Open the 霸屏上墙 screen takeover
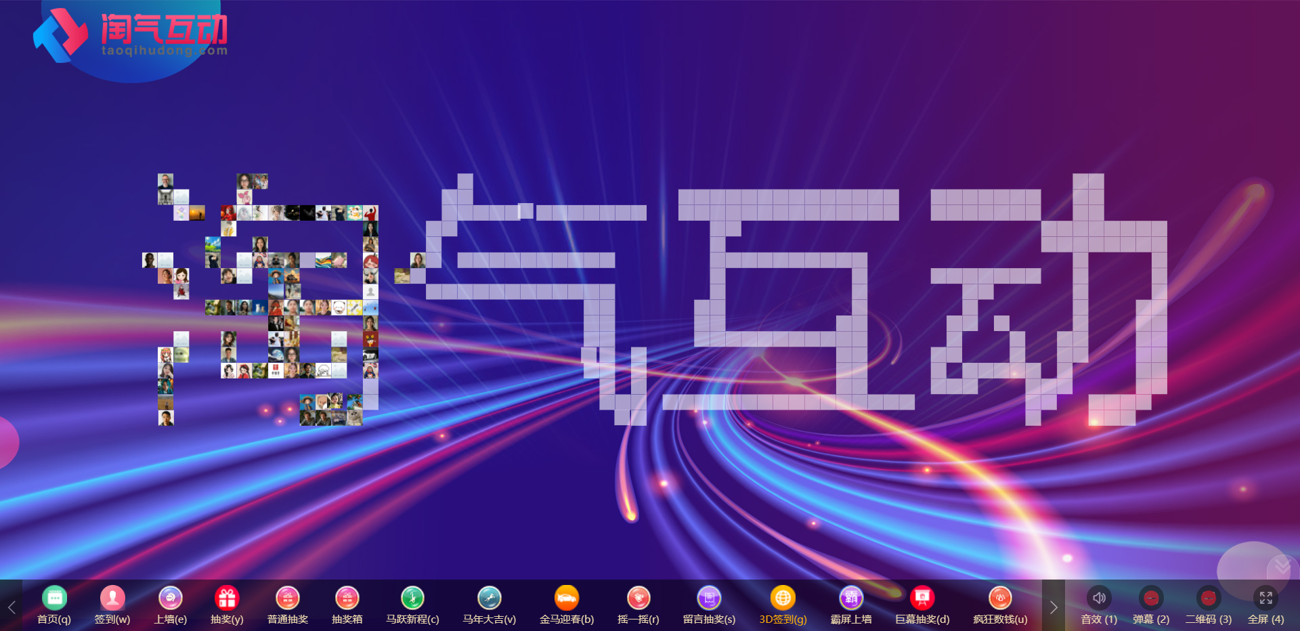 851,605
